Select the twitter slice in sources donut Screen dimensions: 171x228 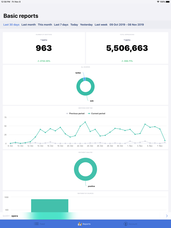coord(84,79)
